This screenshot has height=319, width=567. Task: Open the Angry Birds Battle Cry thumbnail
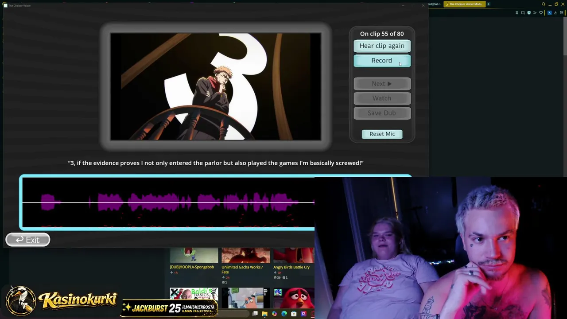(294, 255)
